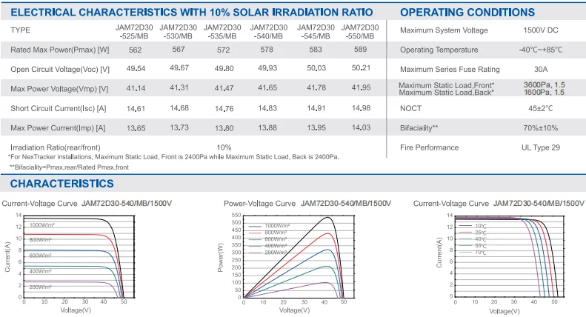
Task: Click the 'NOCT' label
Action: [x=410, y=108]
